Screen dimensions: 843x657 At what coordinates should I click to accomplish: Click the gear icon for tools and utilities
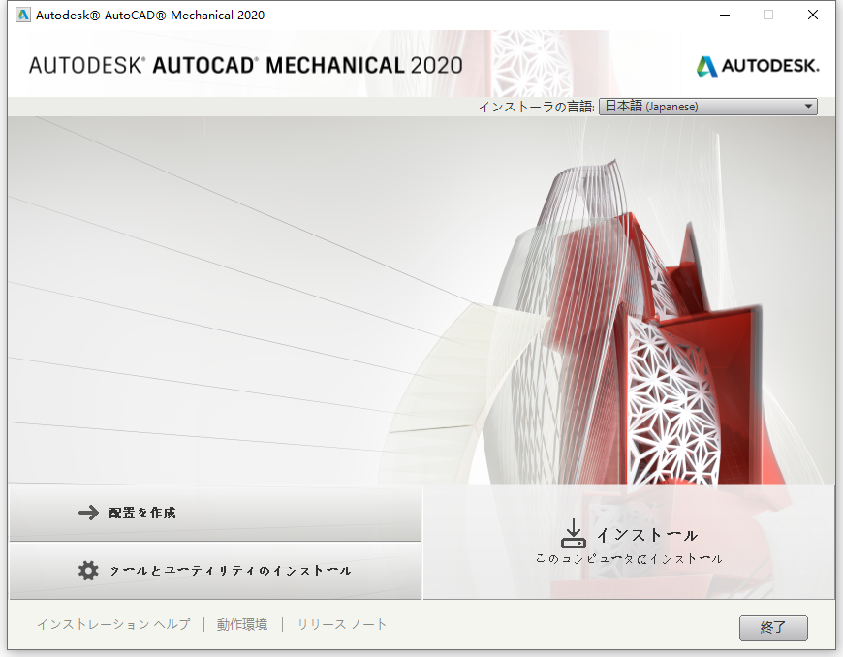click(x=88, y=571)
